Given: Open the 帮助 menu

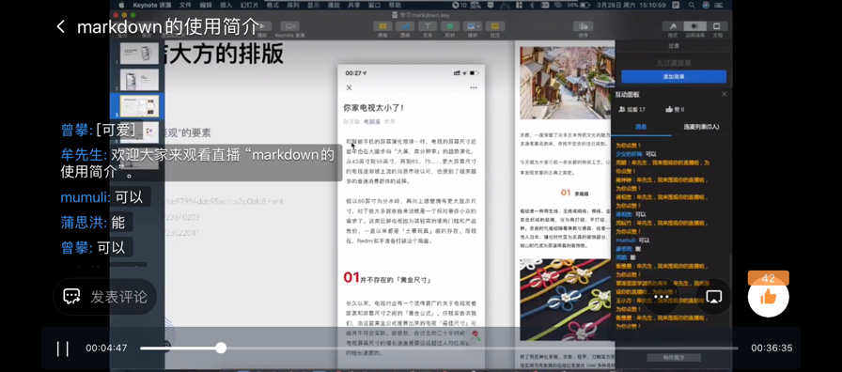Looking at the screenshot, I should 395,5.
